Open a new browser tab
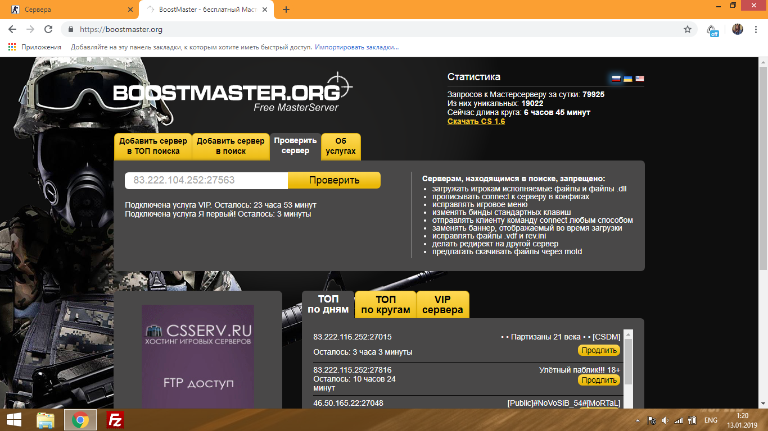Viewport: 768px width, 431px height. click(286, 10)
